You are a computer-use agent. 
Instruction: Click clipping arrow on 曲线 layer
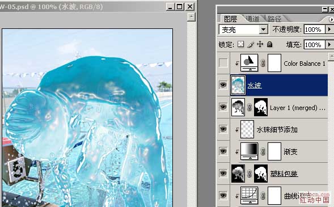pos(236,196)
